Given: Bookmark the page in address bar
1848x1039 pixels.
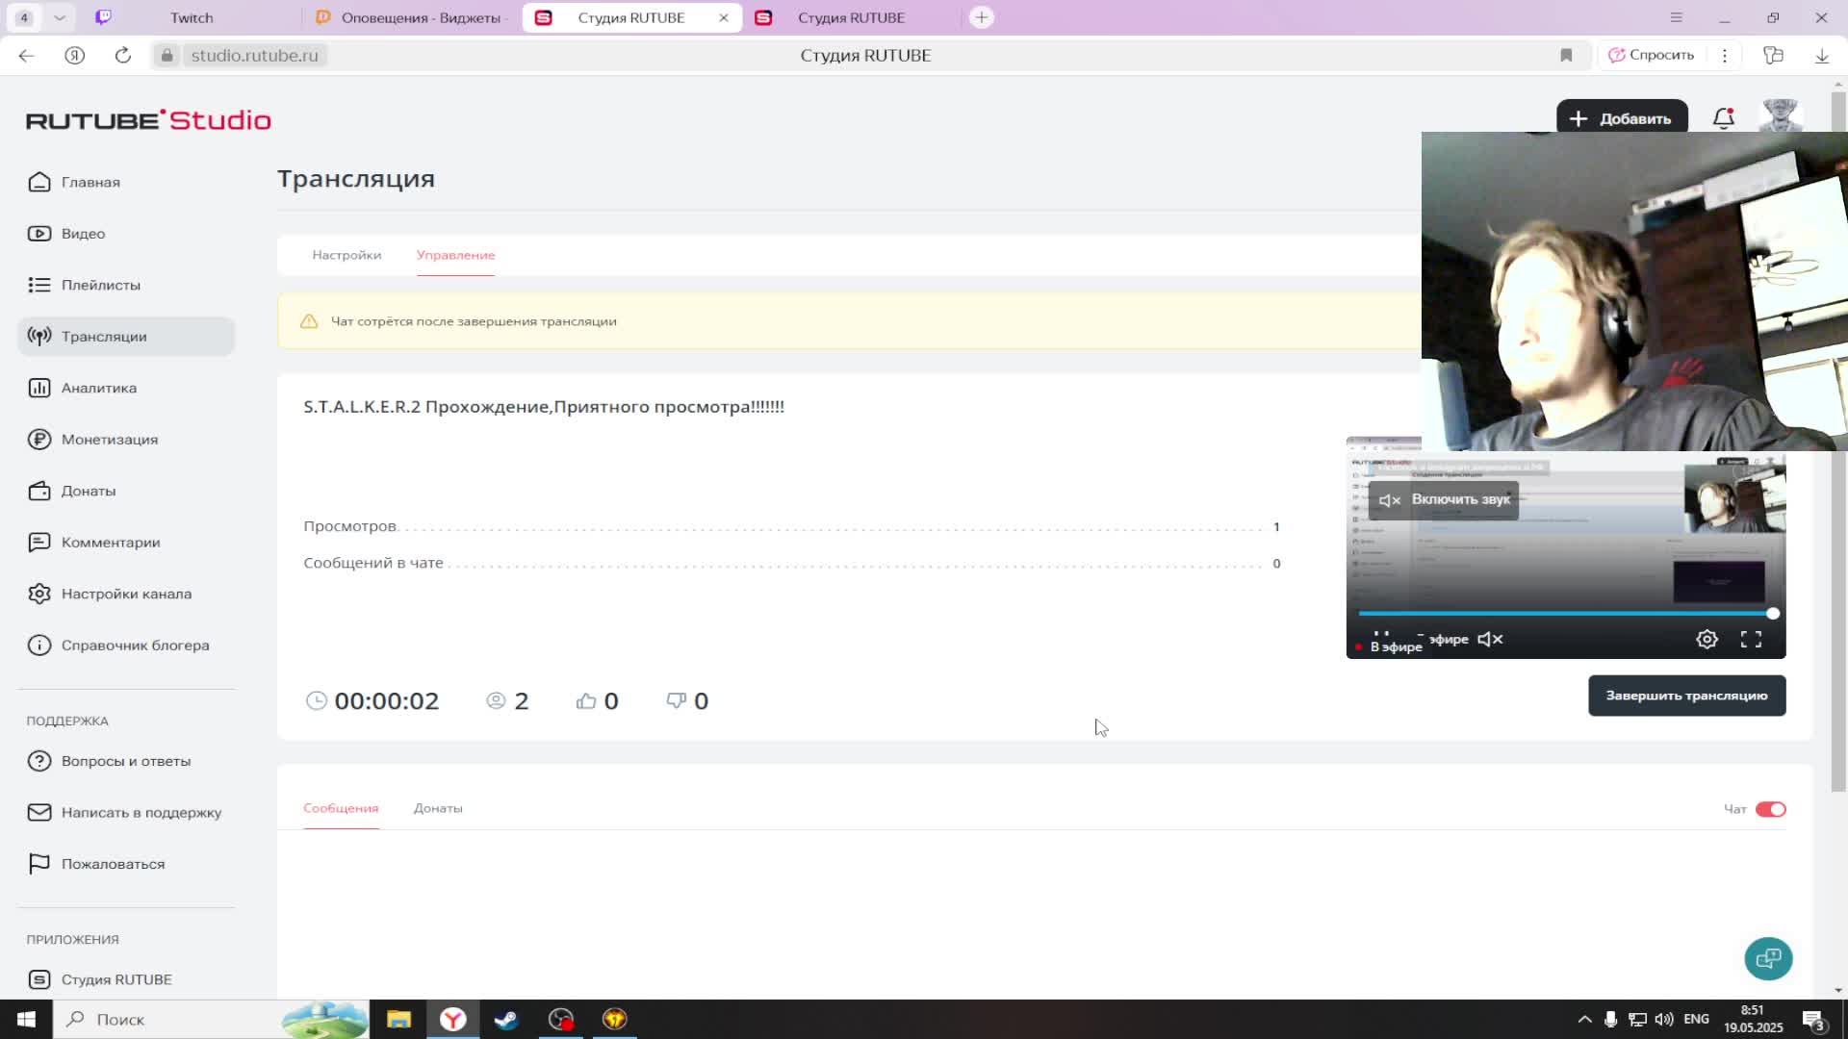Looking at the screenshot, I should [1566, 55].
